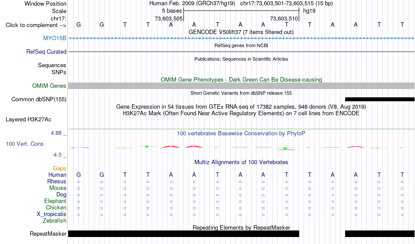This screenshot has width=415, height=244.
Task: Select the Human row label in Multiz alignment
Action: point(57,175)
